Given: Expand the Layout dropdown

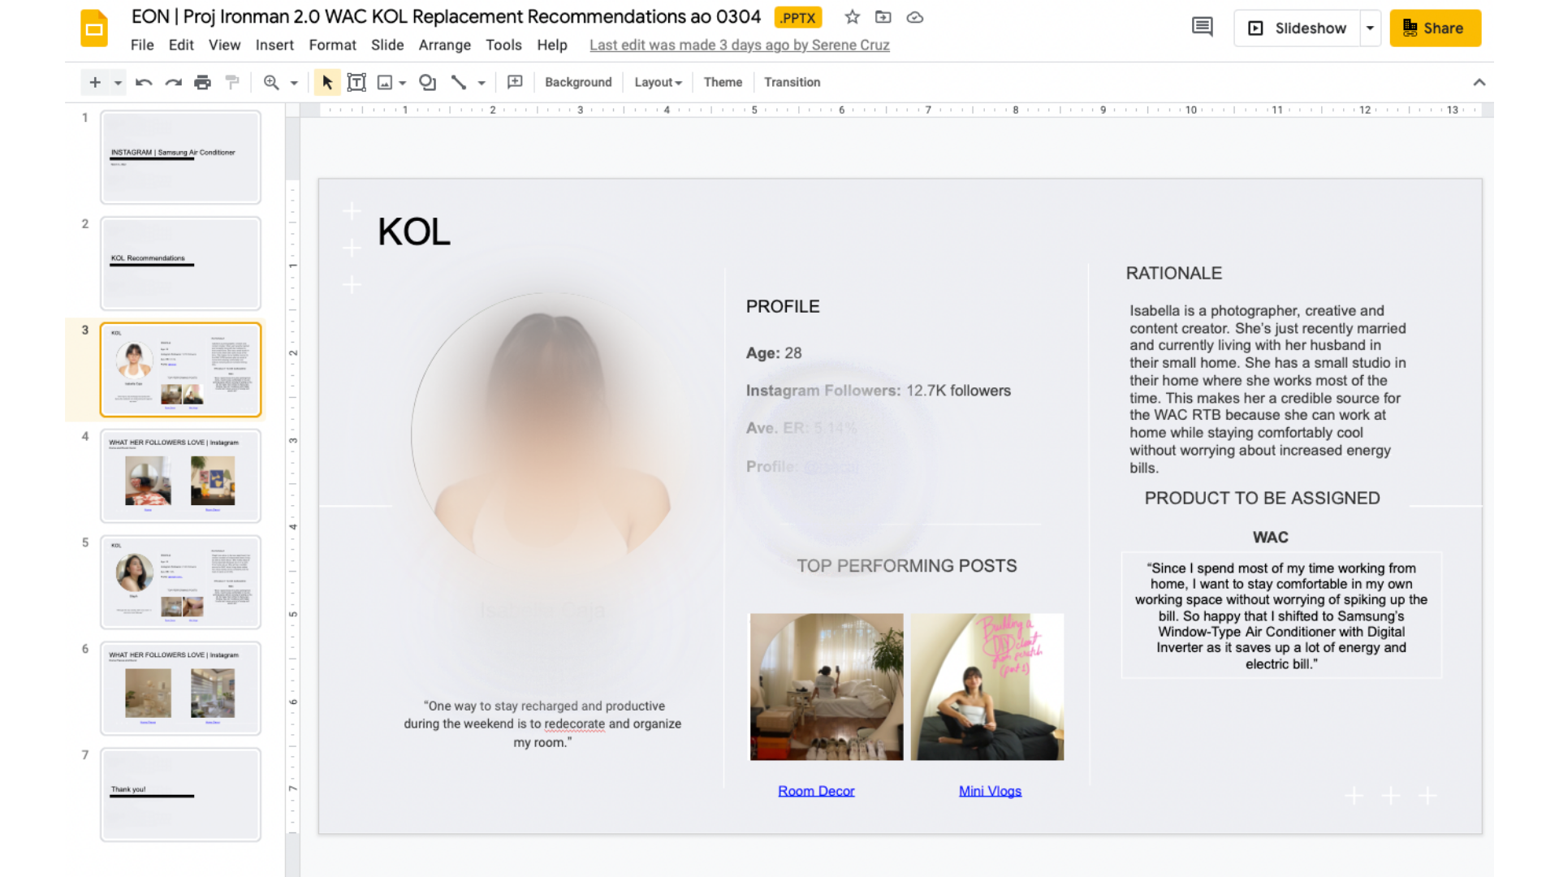Looking at the screenshot, I should pyautogui.click(x=658, y=82).
